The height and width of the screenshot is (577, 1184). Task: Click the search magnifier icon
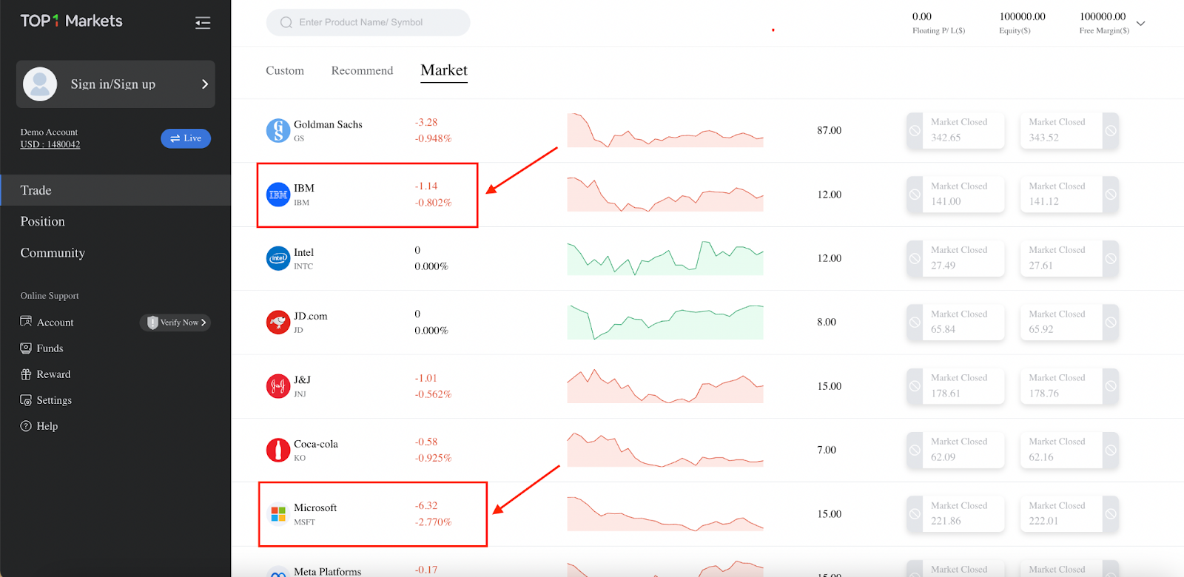click(x=286, y=23)
